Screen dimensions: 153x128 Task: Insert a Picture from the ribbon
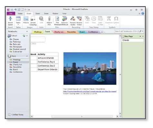tap(26, 20)
